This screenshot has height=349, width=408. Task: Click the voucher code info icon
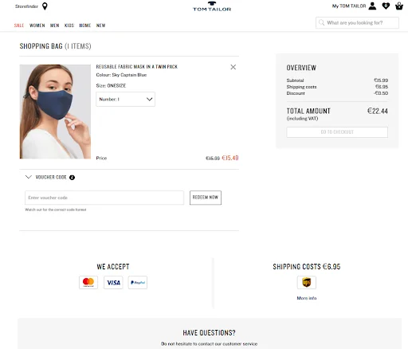(72, 178)
